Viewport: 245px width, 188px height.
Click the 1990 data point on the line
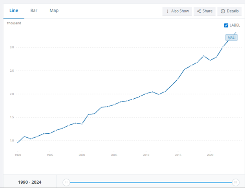[x=18, y=142]
